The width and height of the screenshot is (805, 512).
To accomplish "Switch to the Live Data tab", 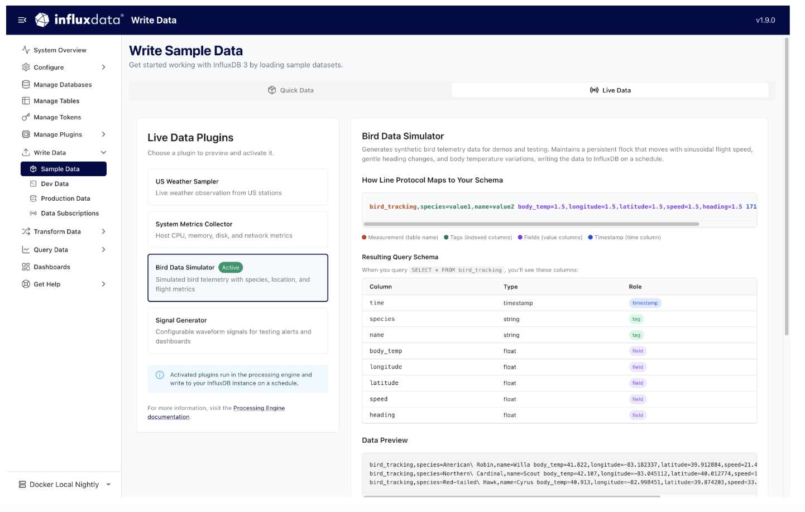I will coord(610,90).
